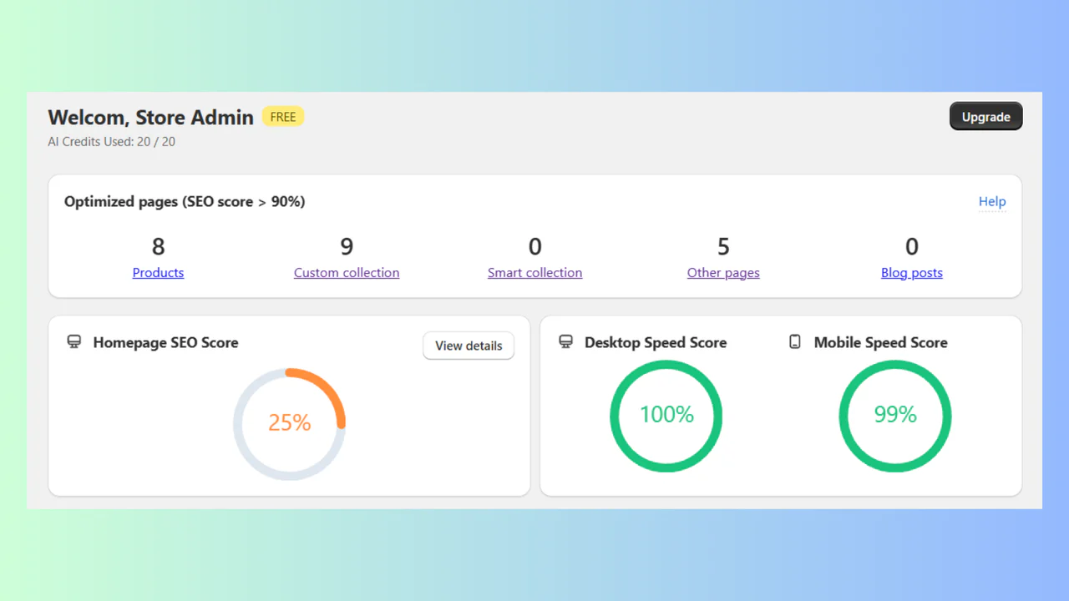The height and width of the screenshot is (601, 1069).
Task: Click the 100% desktop speed score ring
Action: (666, 415)
